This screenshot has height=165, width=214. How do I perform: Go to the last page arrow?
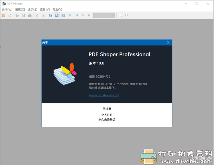point(89,15)
